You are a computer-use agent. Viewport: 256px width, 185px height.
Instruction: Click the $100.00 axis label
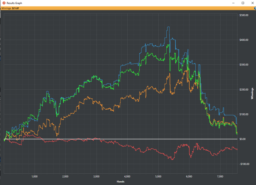[244, 114]
